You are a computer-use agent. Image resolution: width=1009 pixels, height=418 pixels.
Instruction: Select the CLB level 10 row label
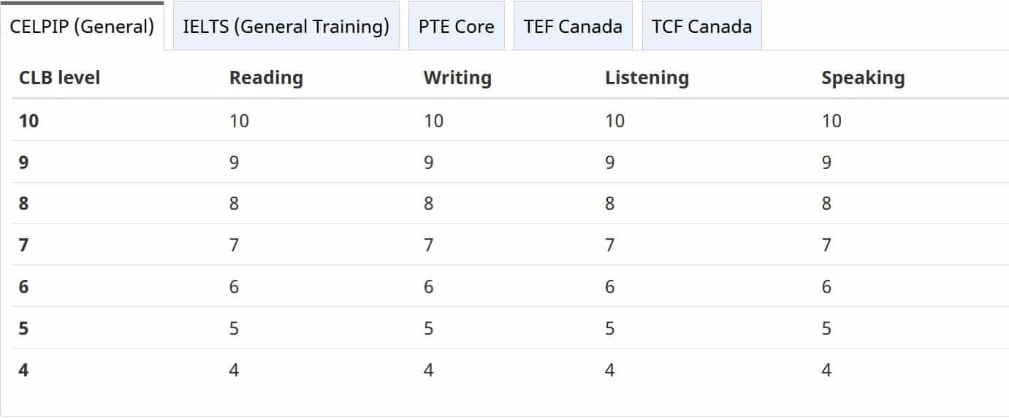(29, 121)
